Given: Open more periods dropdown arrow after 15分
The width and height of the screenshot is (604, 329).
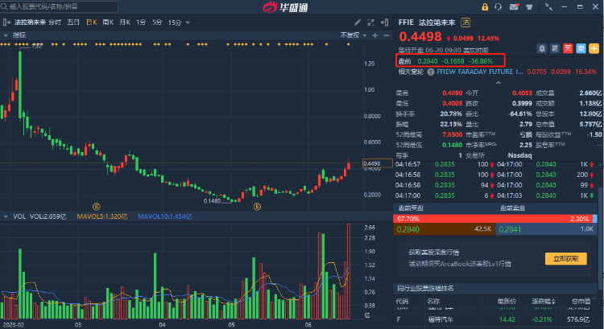Looking at the screenshot, I should coord(188,23).
